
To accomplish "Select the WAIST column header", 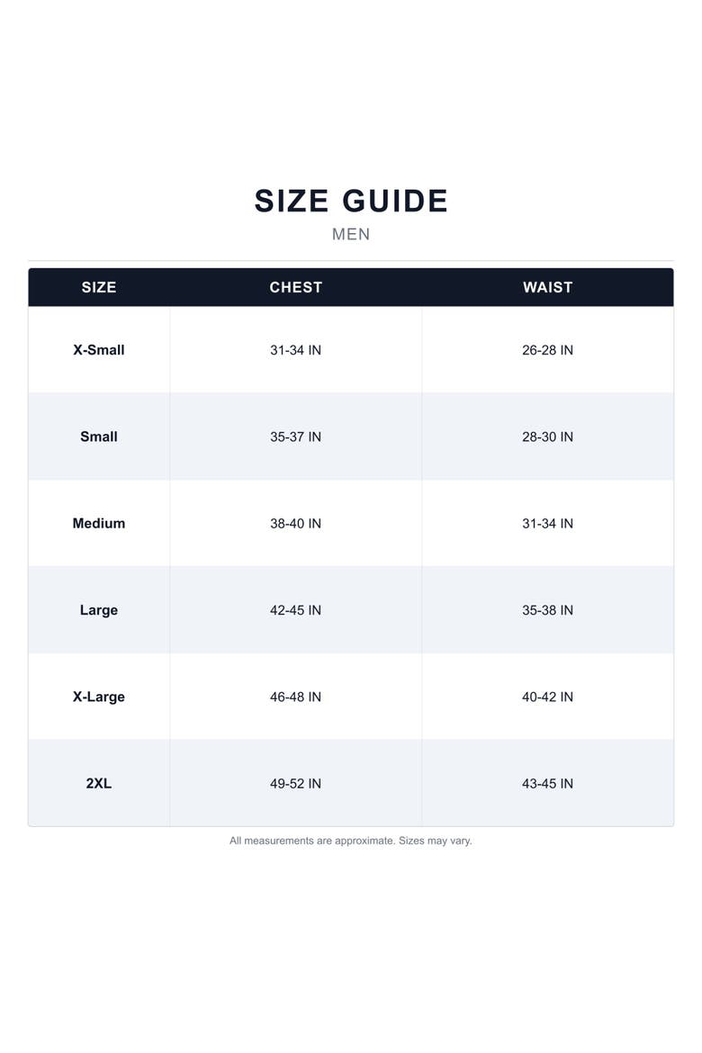I will [x=547, y=287].
